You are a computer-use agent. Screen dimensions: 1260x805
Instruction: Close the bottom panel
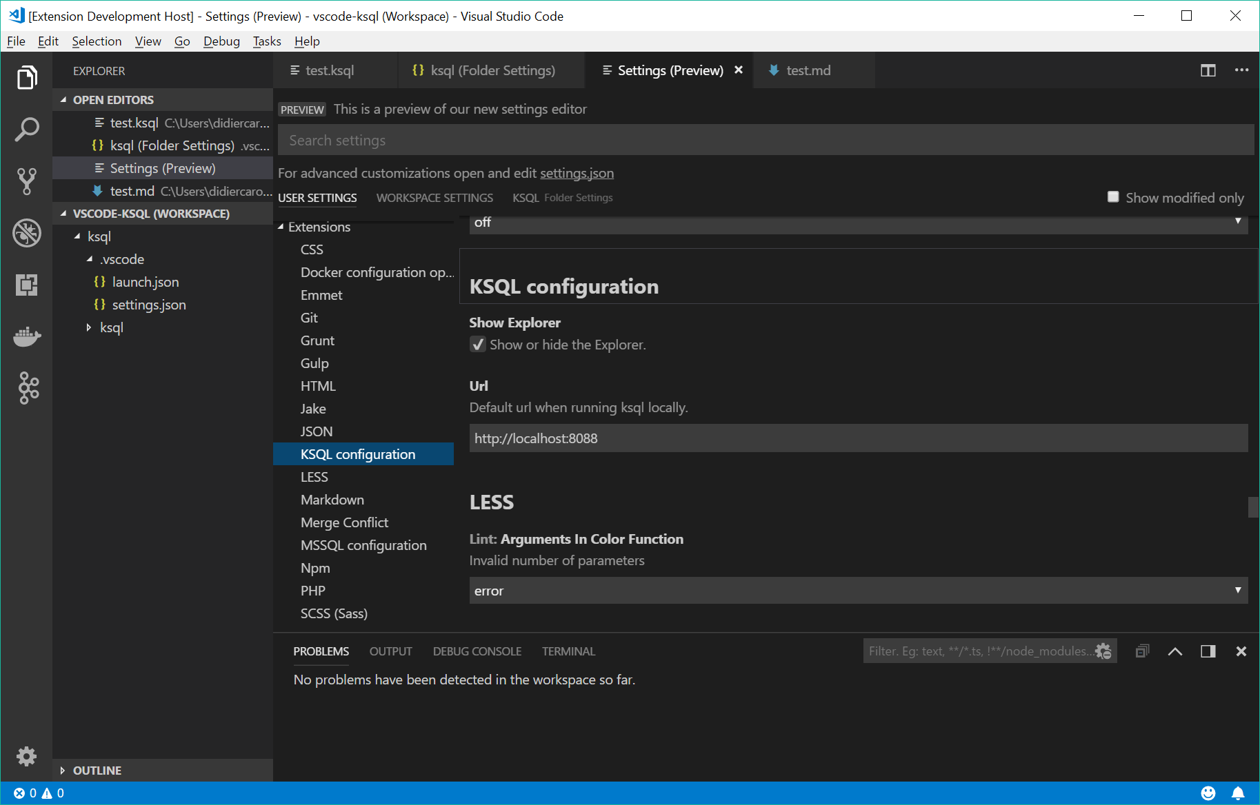[1241, 651]
